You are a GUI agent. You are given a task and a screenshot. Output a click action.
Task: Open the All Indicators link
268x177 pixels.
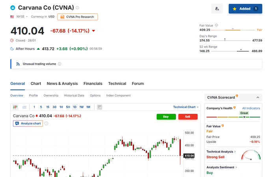pyautogui.click(x=251, y=108)
